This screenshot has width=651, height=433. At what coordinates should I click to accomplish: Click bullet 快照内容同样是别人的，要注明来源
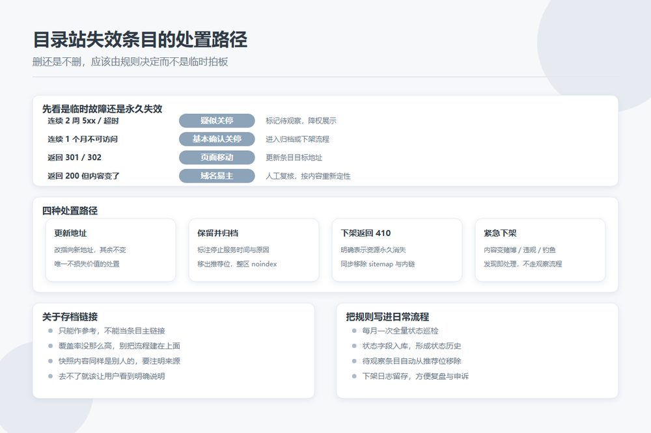[x=119, y=361]
